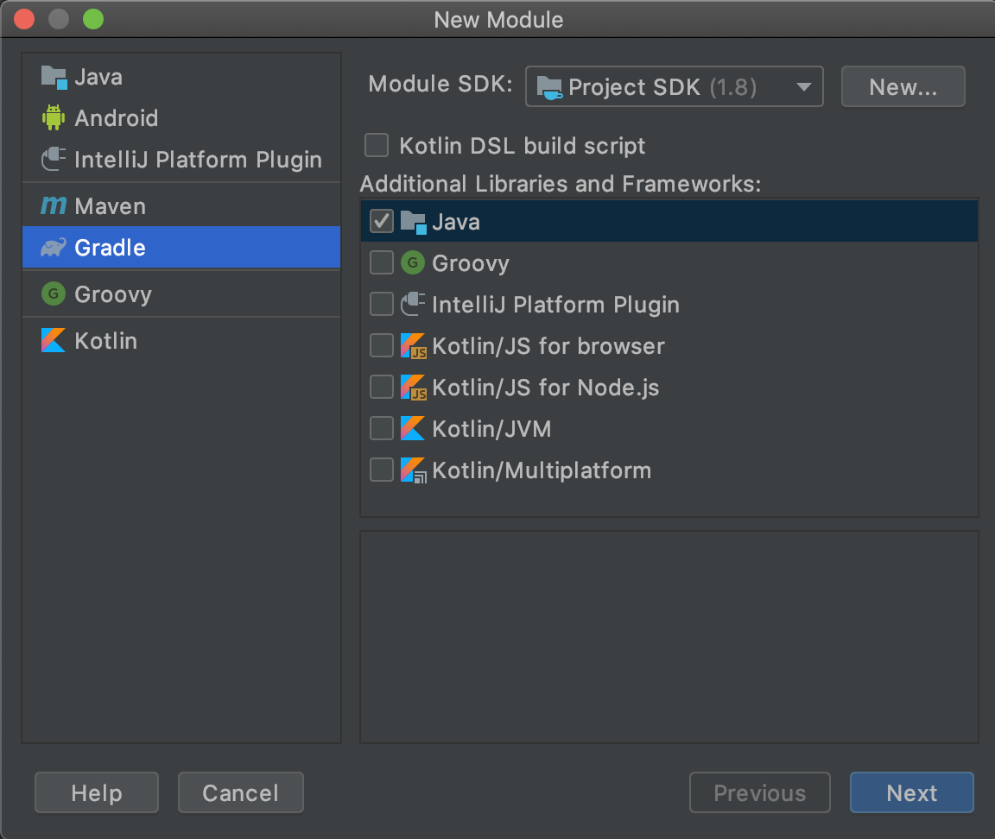
Task: Check the Kotlin/JVM checkbox
Action: (x=382, y=428)
